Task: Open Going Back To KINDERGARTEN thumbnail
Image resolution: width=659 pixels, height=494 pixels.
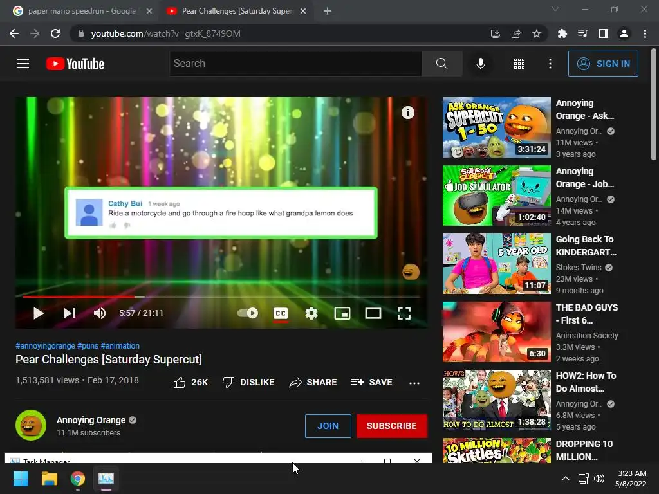Action: (496, 263)
